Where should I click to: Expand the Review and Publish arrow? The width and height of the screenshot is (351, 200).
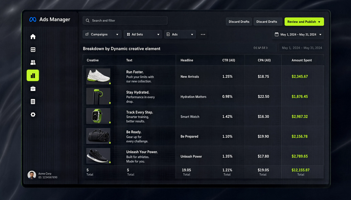click(319, 22)
